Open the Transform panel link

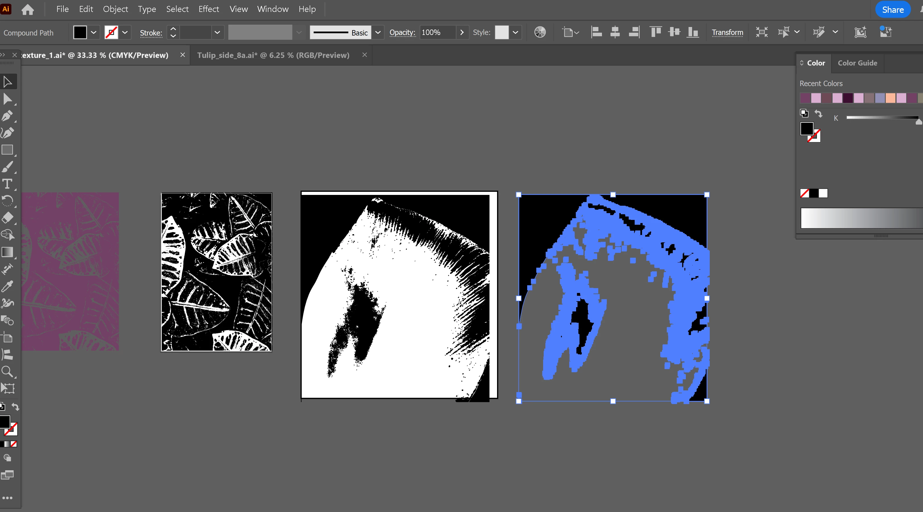tap(727, 33)
